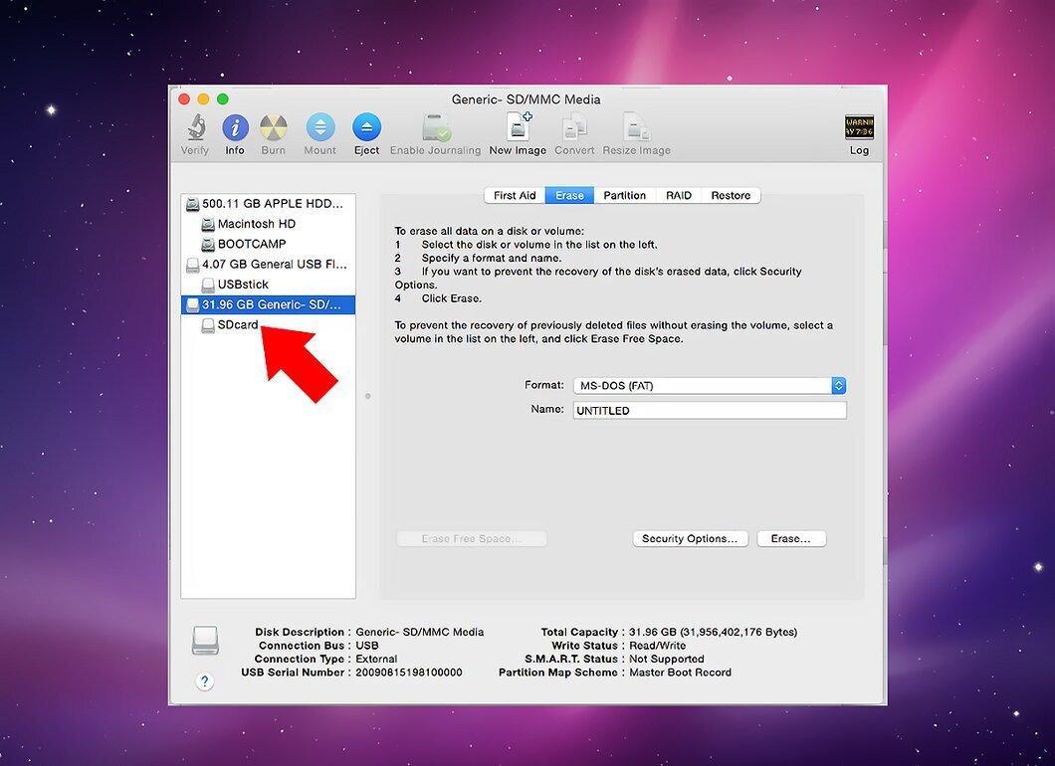Switch to the First Aid tab
1055x766 pixels.
tap(515, 196)
